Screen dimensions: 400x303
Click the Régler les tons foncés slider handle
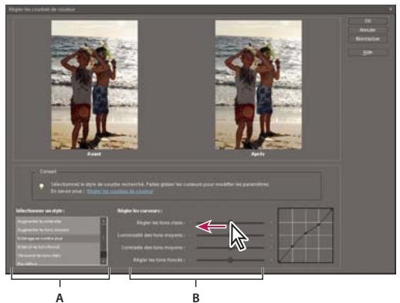coord(230,260)
